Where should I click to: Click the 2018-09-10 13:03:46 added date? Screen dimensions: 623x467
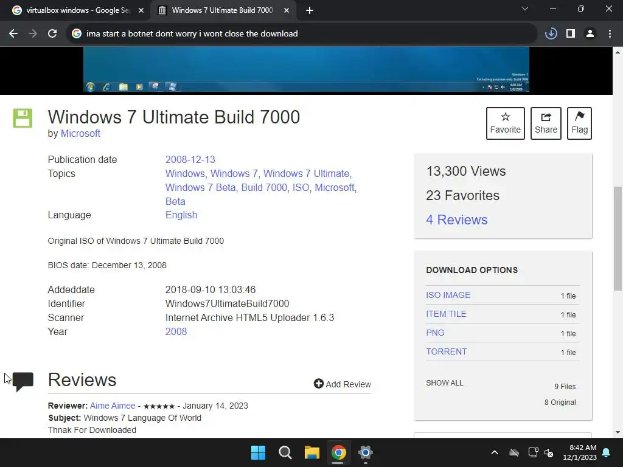(211, 289)
